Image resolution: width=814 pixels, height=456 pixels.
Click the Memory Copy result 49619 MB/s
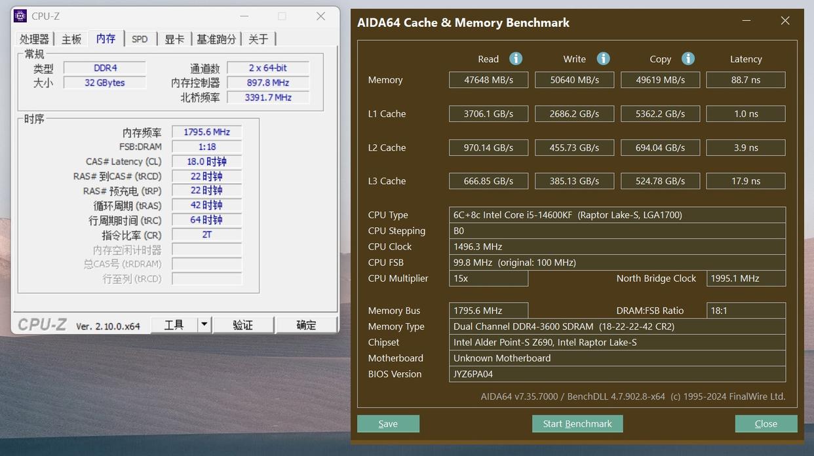tap(660, 80)
